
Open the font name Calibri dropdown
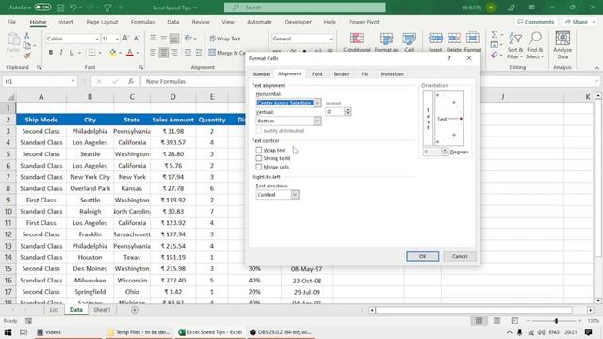pyautogui.click(x=97, y=39)
